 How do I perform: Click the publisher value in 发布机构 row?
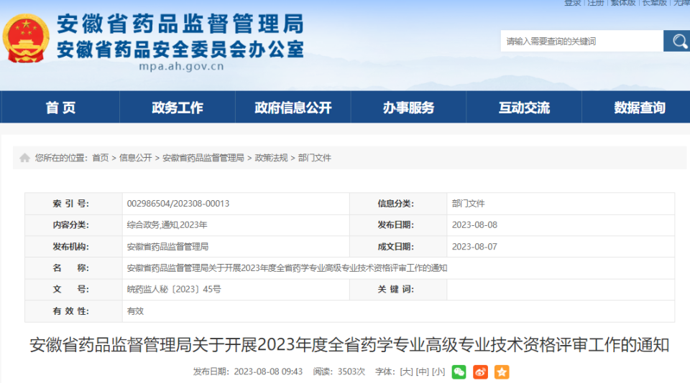pyautogui.click(x=167, y=247)
